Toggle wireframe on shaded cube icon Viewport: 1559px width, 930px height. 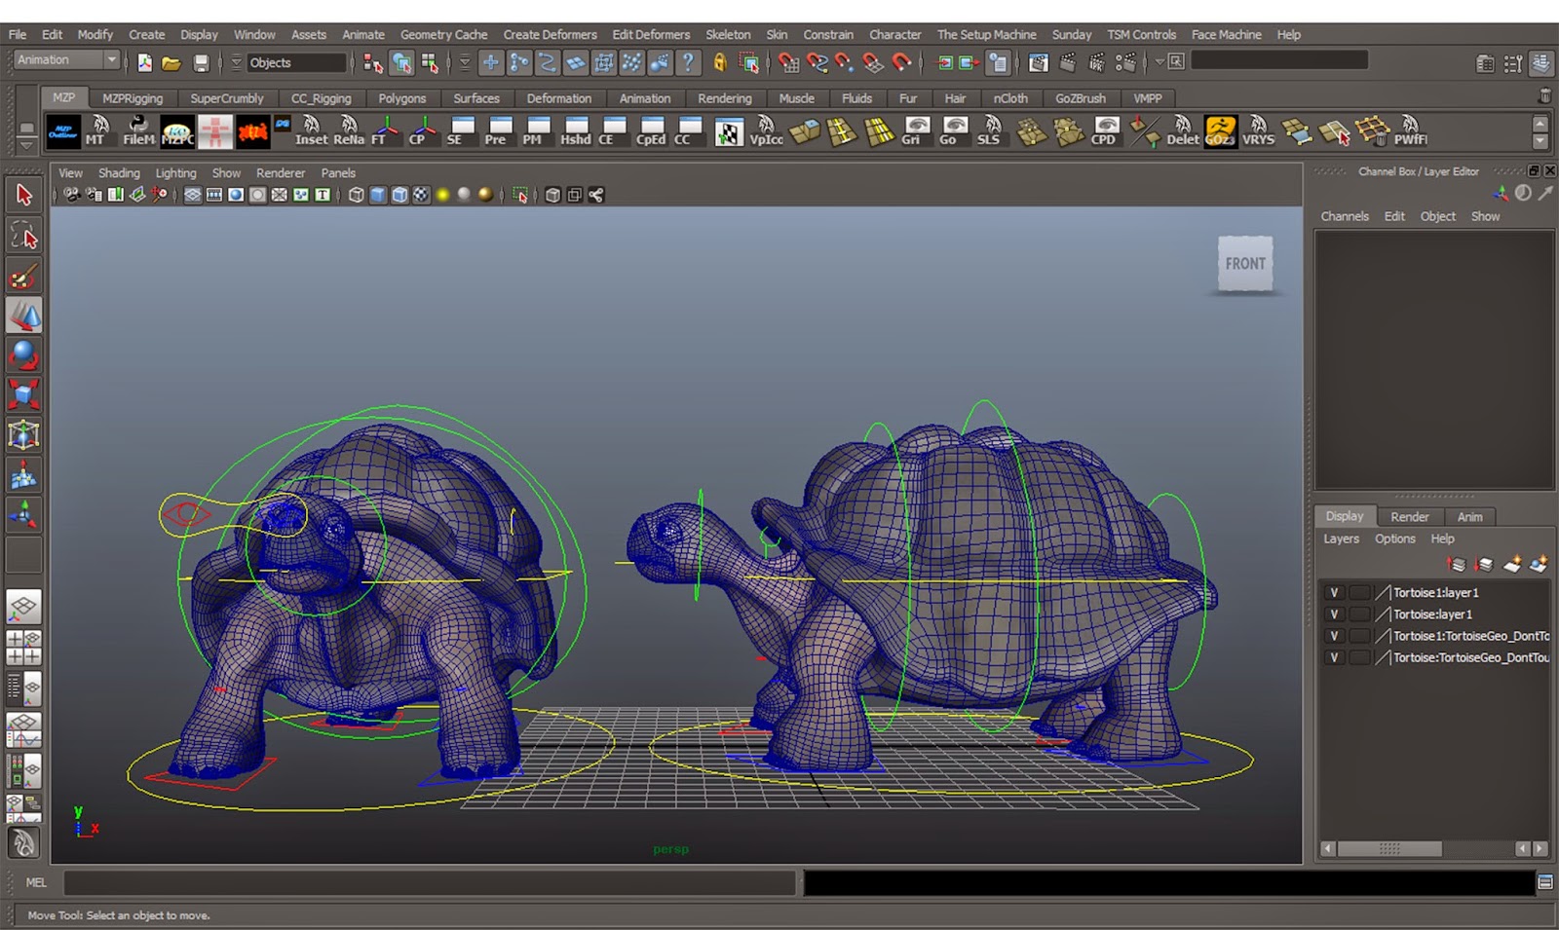(399, 195)
